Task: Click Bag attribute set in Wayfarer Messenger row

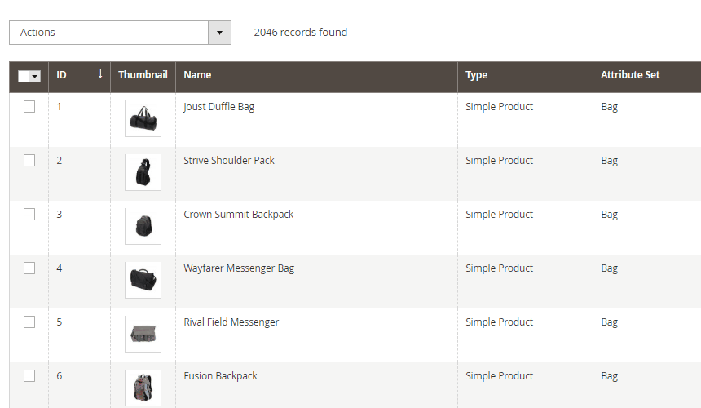Action: 610,268
